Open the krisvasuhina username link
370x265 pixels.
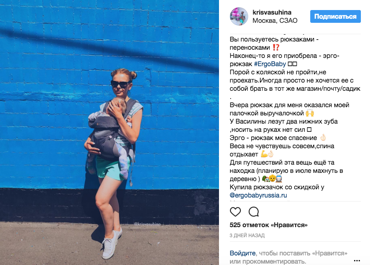pos(272,12)
